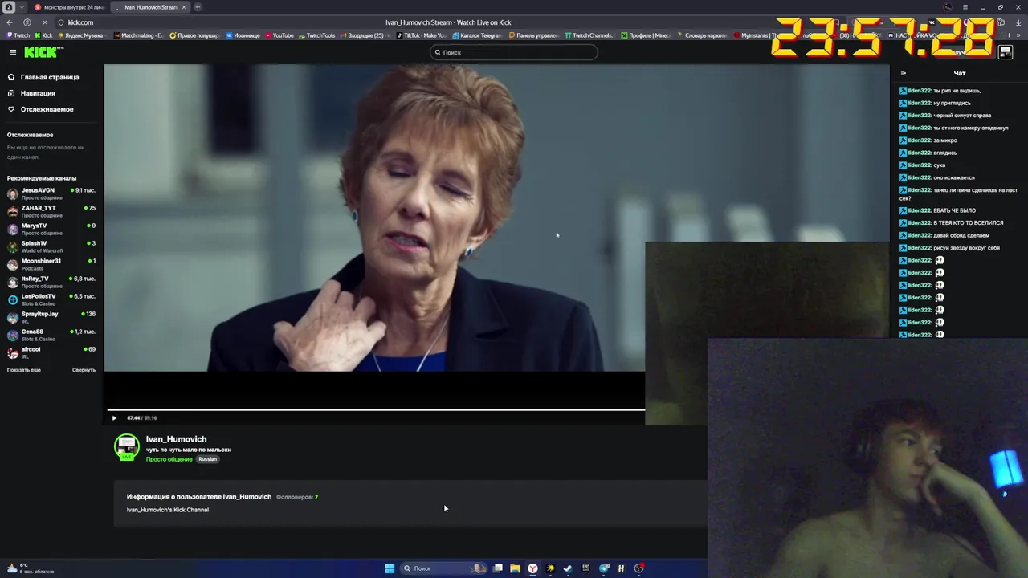Open Каталог Telegram bookmark
This screenshot has width=1028, height=578.
tap(476, 35)
